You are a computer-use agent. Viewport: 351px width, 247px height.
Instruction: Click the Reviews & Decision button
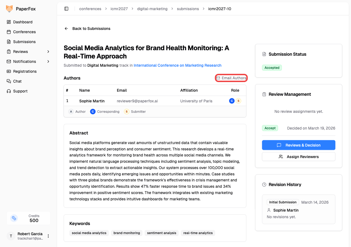pyautogui.click(x=298, y=145)
